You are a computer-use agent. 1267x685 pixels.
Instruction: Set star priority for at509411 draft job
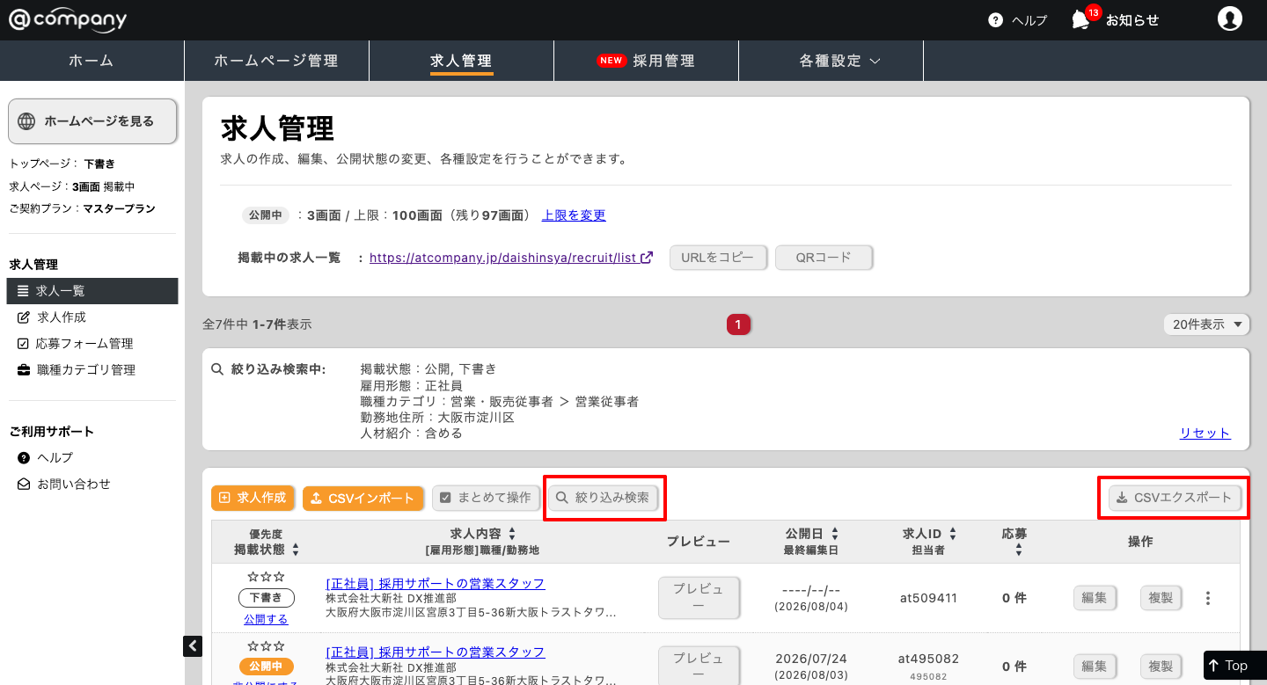click(266, 578)
